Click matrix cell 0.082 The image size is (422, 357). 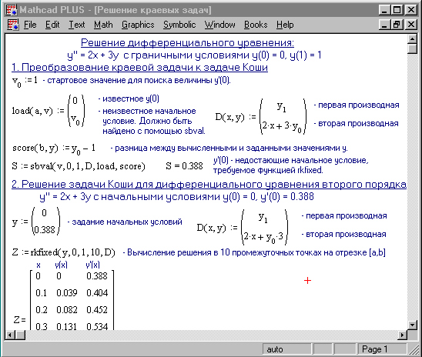(x=67, y=310)
